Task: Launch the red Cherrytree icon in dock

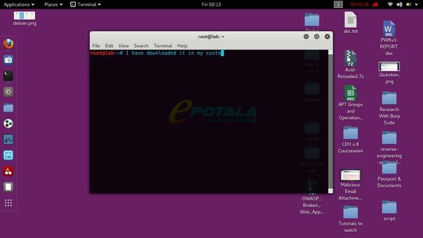Action: point(9,171)
